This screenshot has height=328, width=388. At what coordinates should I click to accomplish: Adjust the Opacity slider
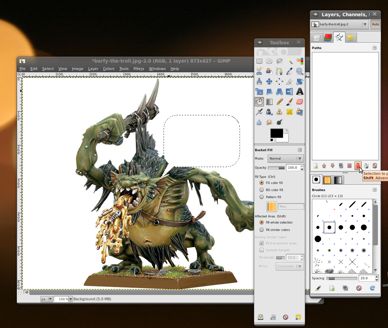click(x=276, y=168)
